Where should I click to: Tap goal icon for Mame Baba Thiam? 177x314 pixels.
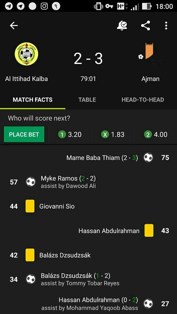click(x=148, y=158)
